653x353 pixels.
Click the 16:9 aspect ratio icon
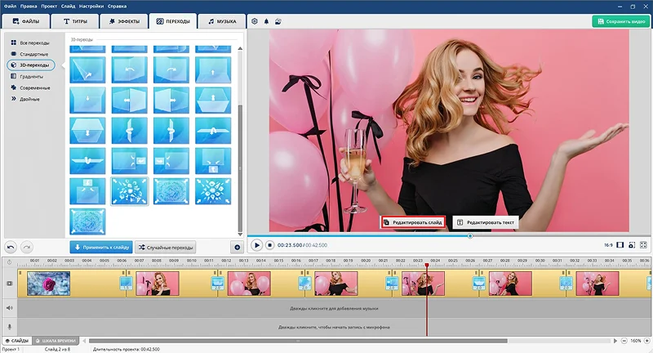coord(620,245)
